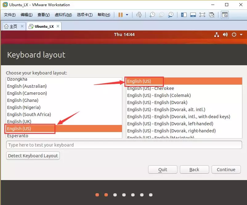This screenshot has width=247, height=205.
Task: Click the Back button
Action: 194,170
